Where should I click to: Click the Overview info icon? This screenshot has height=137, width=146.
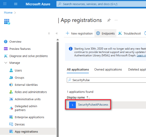click(6, 42)
